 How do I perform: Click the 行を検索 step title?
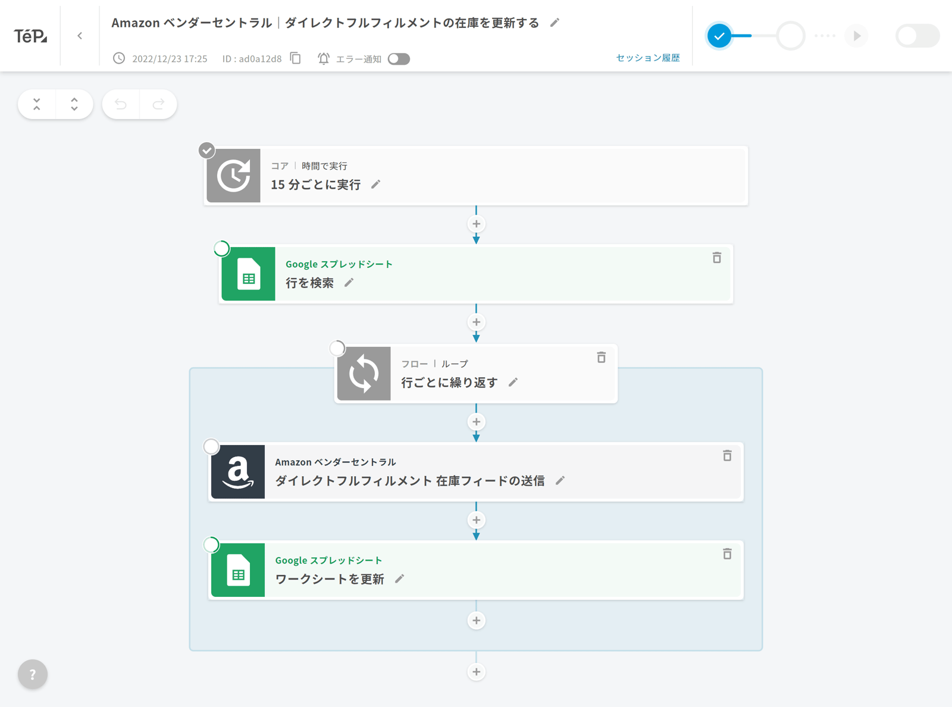(x=310, y=283)
